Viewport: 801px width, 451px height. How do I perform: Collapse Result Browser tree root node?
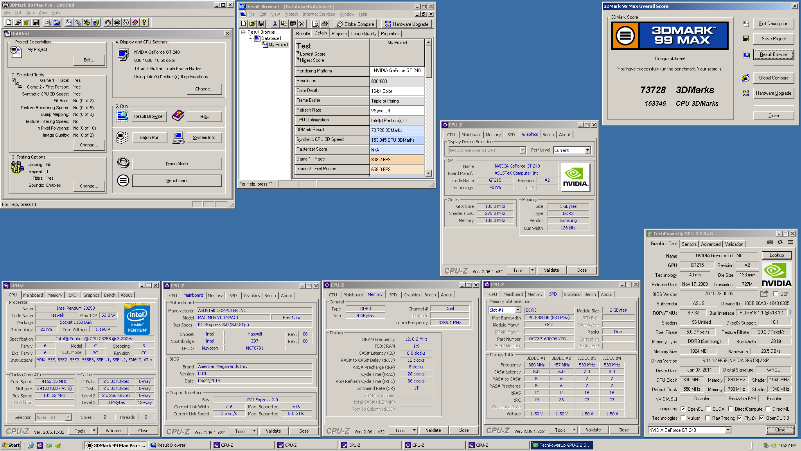coord(243,32)
